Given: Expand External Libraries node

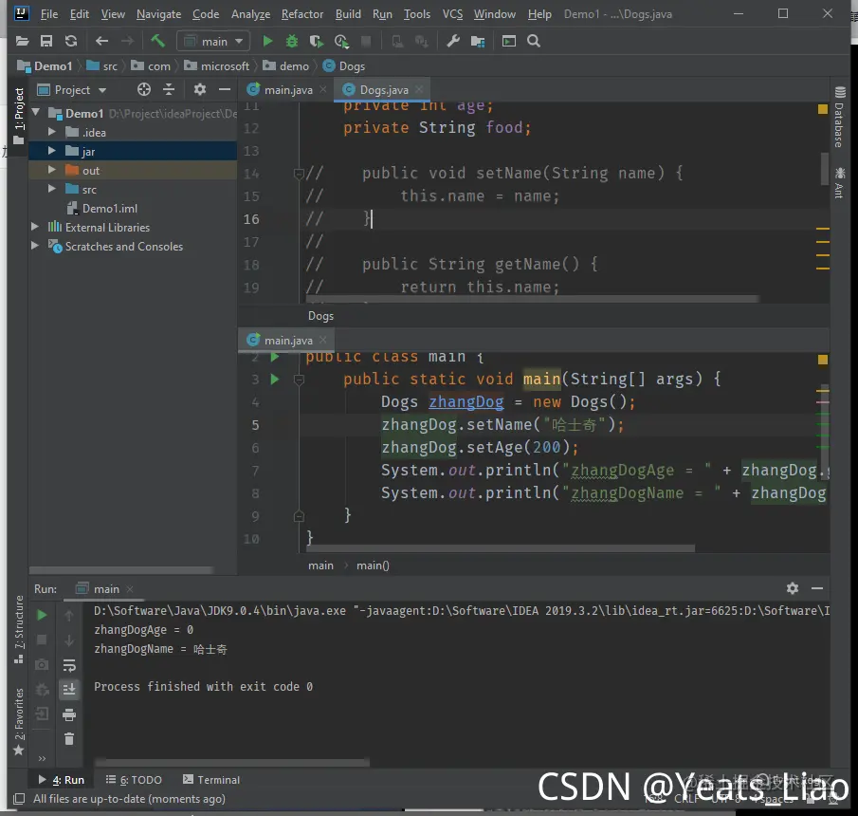Looking at the screenshot, I should 35,227.
